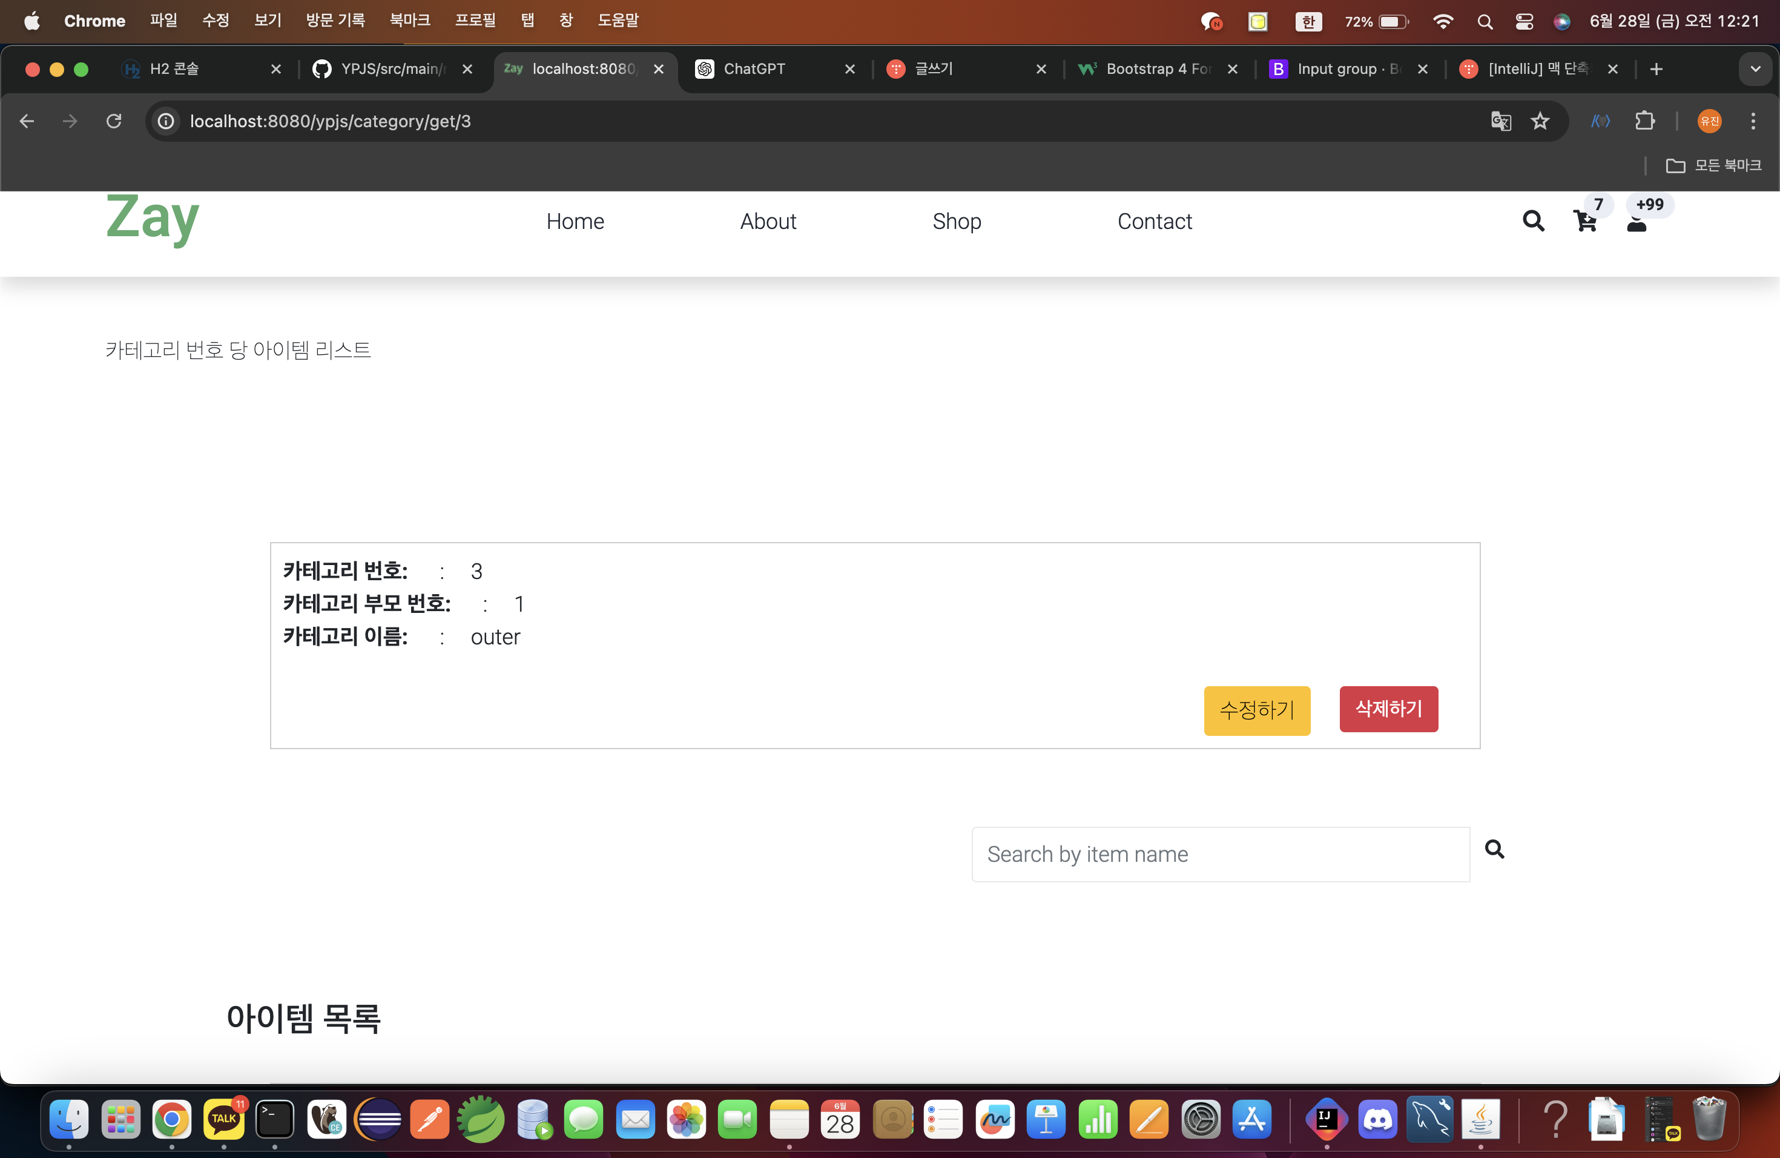Open Control Center in menu bar
1780x1158 pixels.
tap(1523, 22)
